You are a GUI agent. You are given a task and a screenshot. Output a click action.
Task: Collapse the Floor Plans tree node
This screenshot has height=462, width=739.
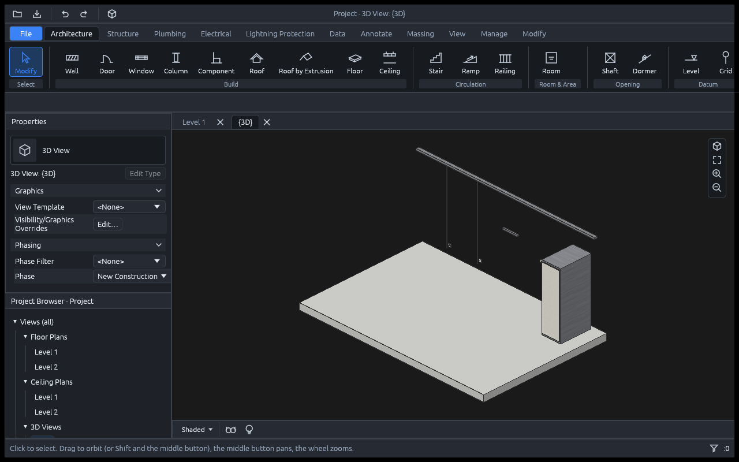click(25, 337)
